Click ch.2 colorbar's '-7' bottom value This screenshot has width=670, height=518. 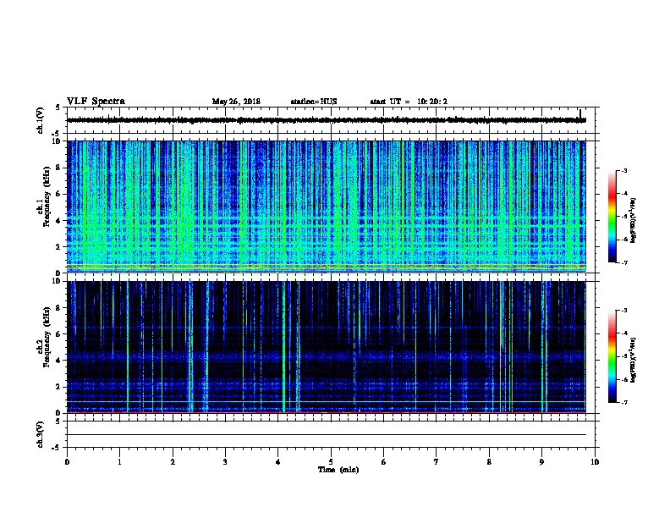(x=624, y=402)
